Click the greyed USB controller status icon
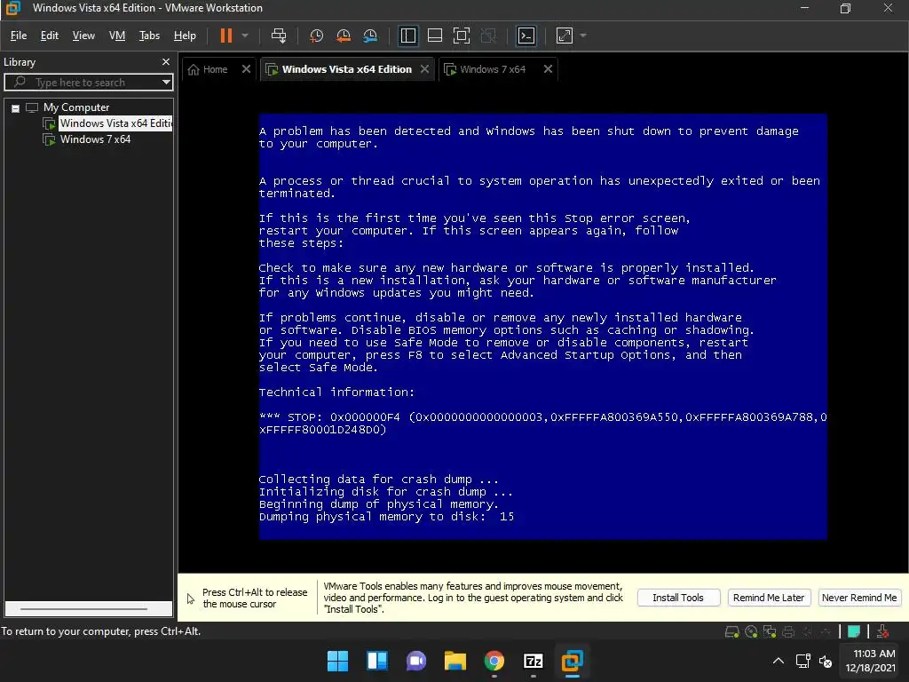Image resolution: width=909 pixels, height=682 pixels. pyautogui.click(x=826, y=631)
